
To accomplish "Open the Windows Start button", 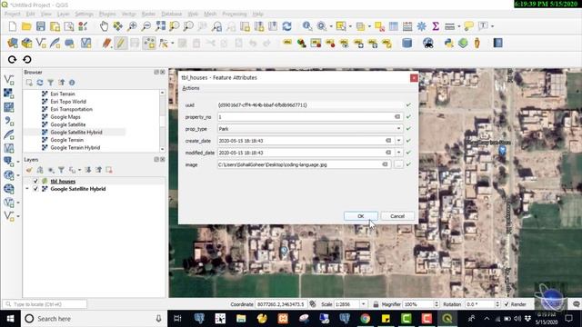I will [x=10, y=319].
